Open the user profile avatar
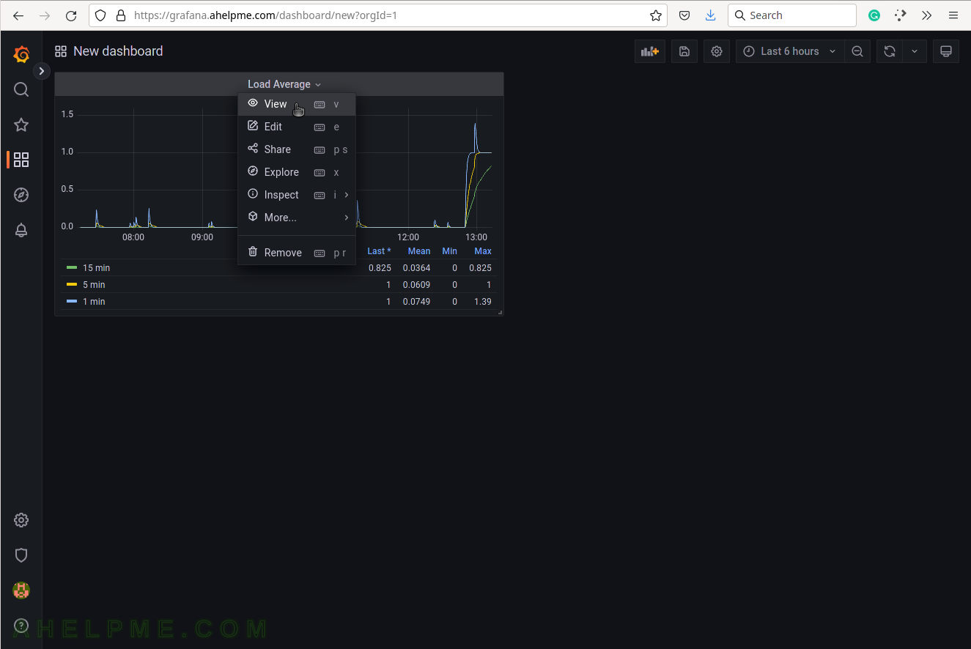Screen dimensions: 971x649 coord(21,590)
